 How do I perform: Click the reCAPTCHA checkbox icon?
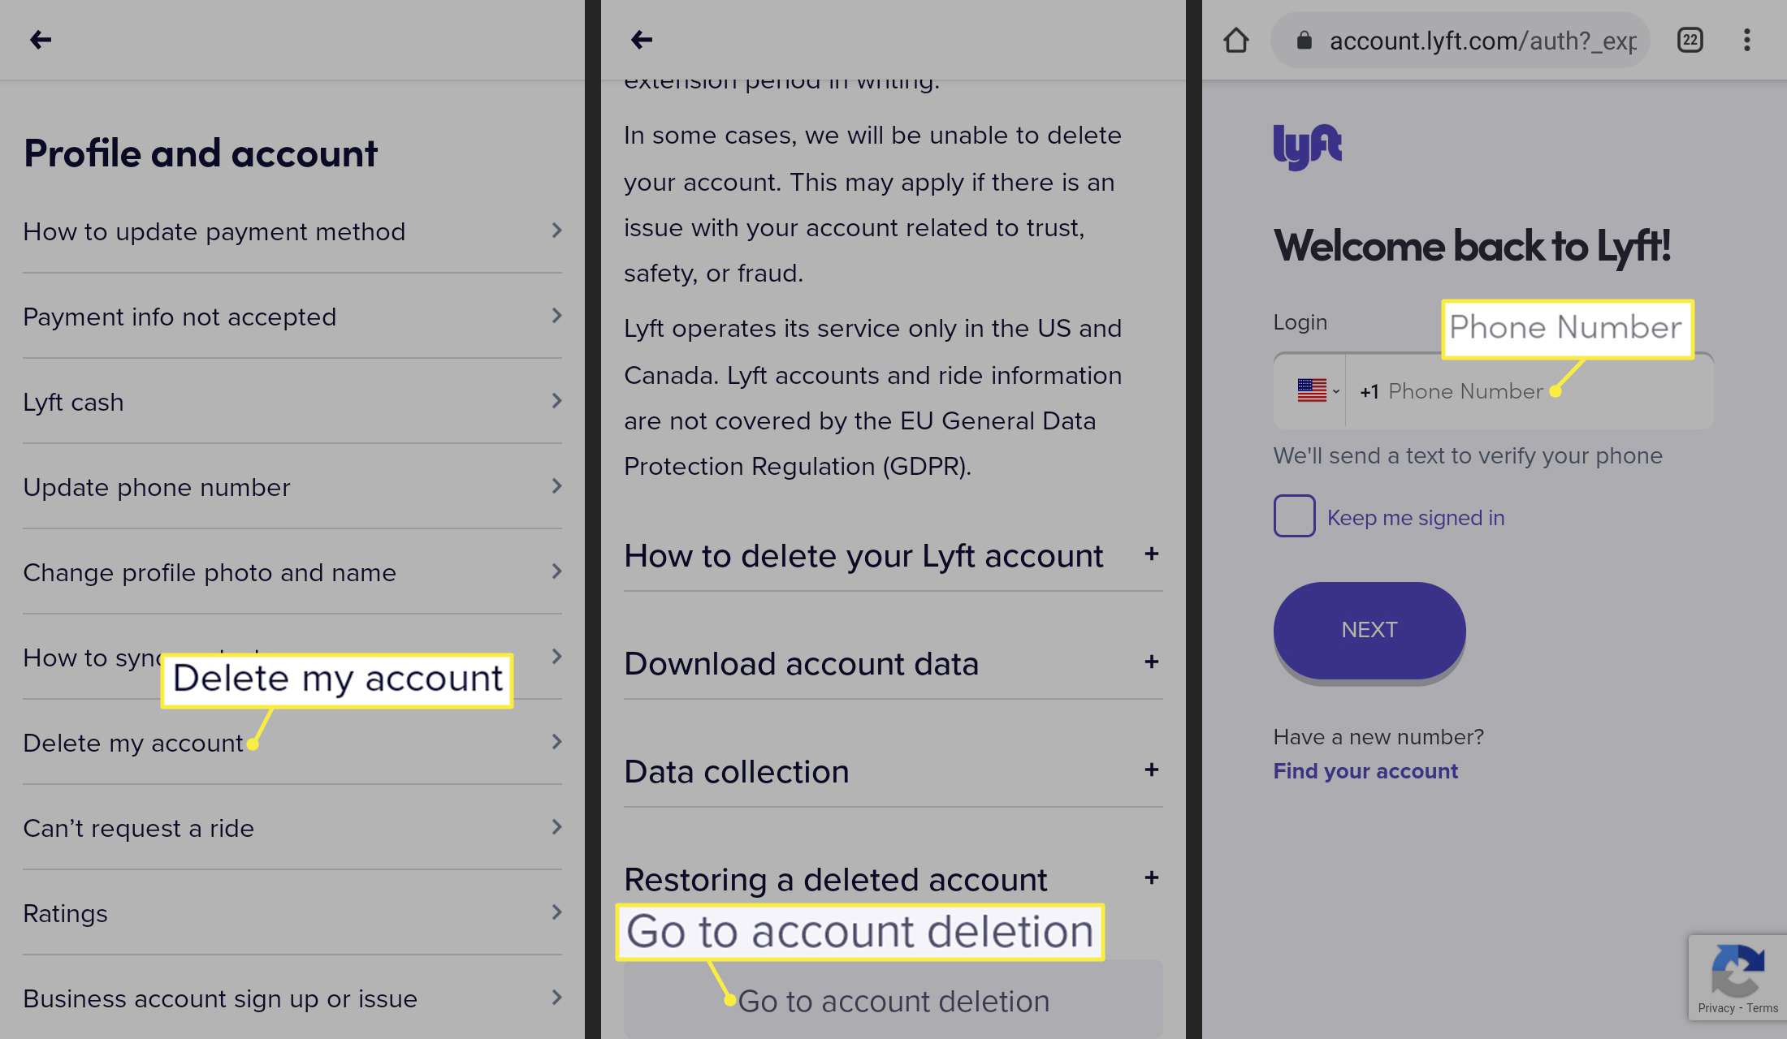pos(1737,977)
